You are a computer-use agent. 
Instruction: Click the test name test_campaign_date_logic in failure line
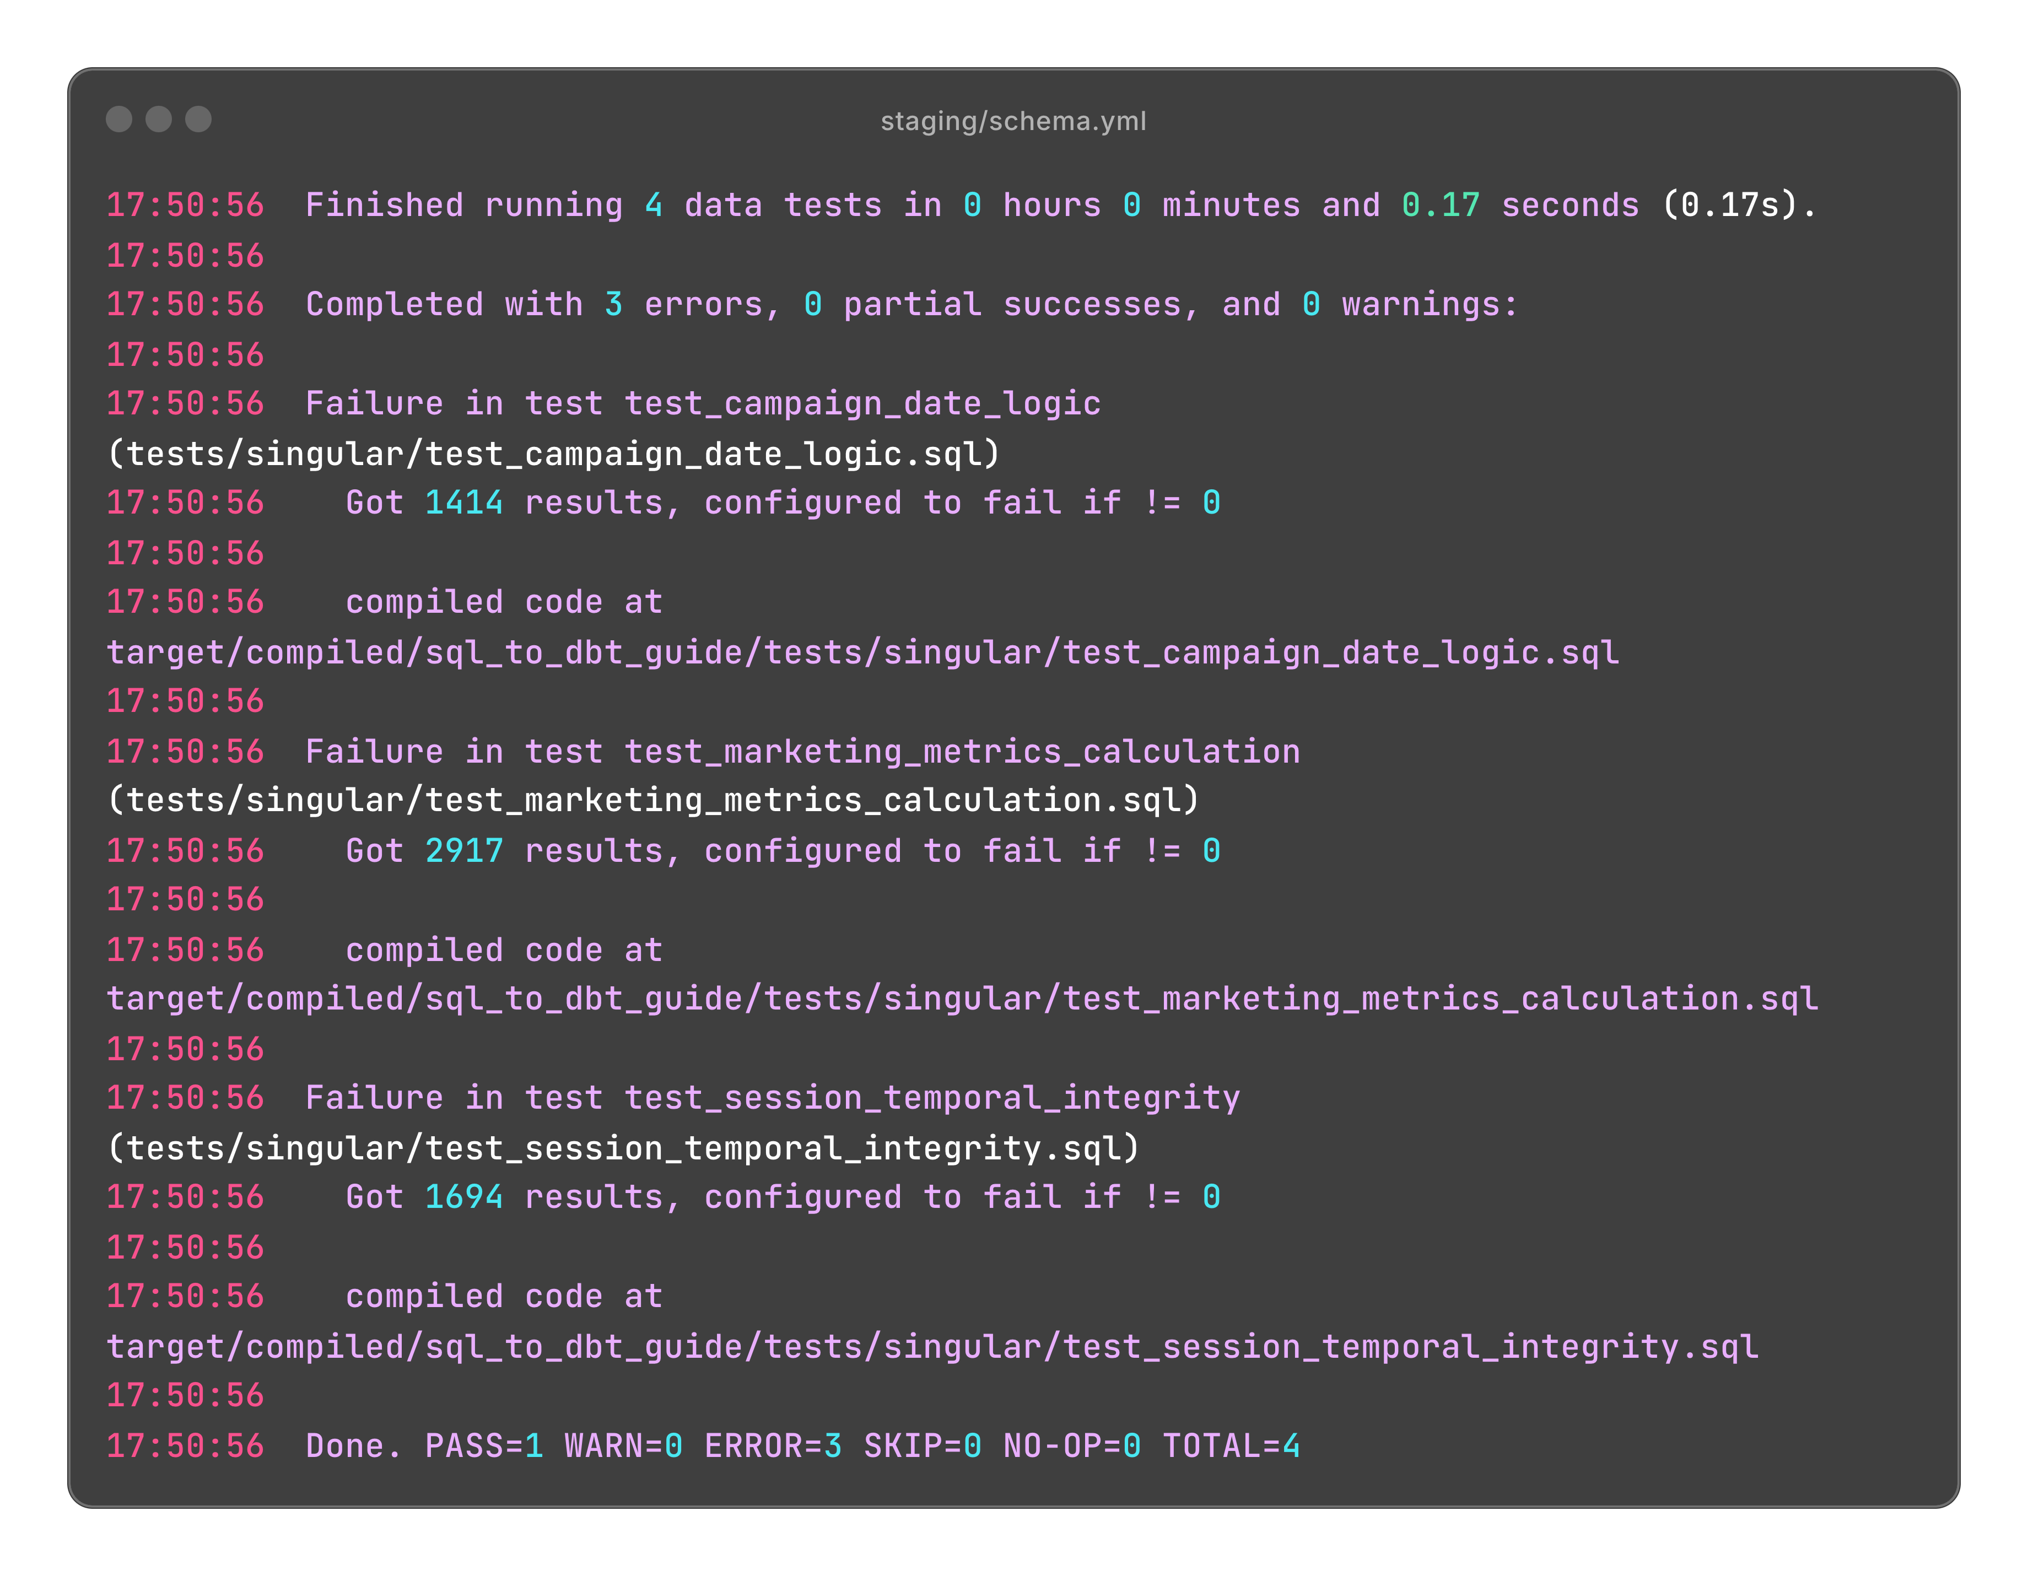(x=862, y=404)
